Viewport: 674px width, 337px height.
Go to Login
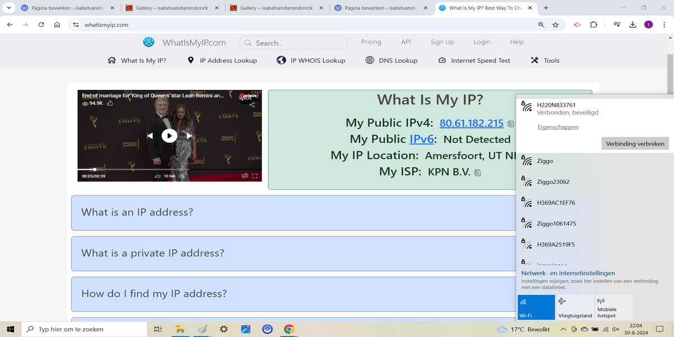point(482,42)
